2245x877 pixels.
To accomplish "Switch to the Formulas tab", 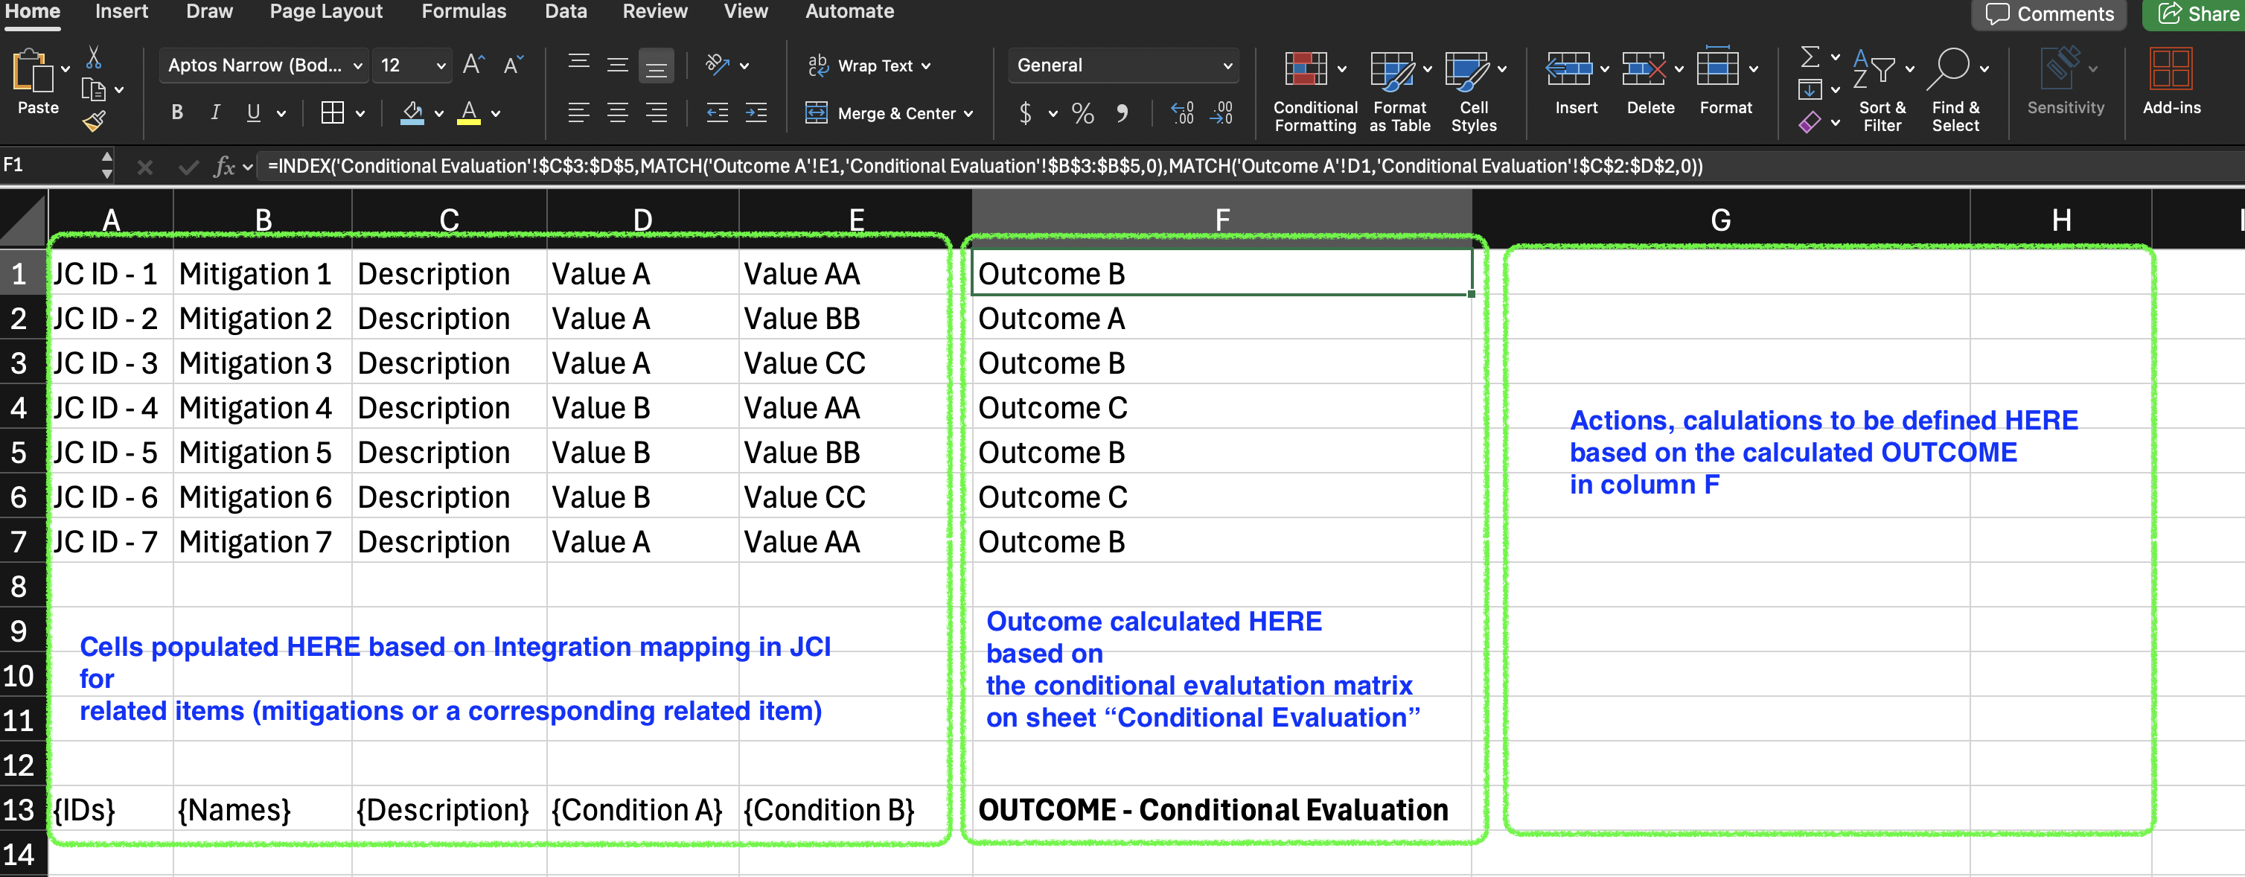I will click(463, 12).
